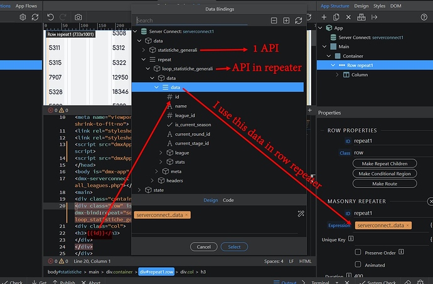This screenshot has height=284, width=433.
Task: Expand the stats object node
Action: 161,162
